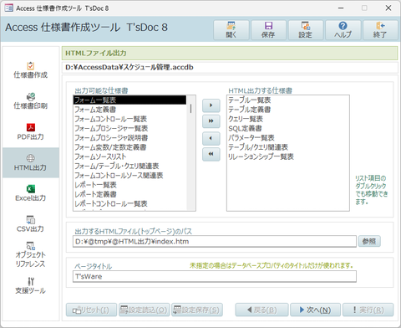Click the double right arrow move-all button
Viewport: 401px width, 328px height.
coord(211,121)
